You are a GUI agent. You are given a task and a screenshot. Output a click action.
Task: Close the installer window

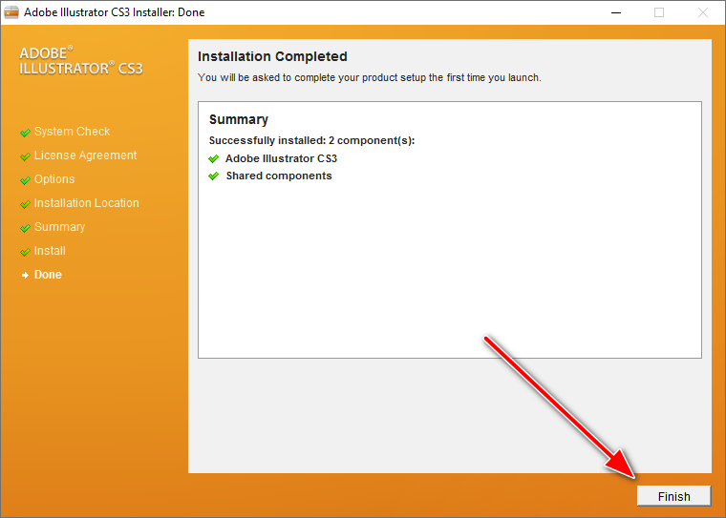[703, 12]
